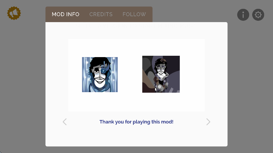
Task: Click the headphone earcup on the blue character
Action: coord(104,71)
